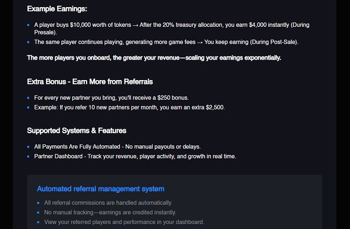Screen dimensions: 350x229
Task: Click the '$250 bonus' text
Action: point(173,98)
